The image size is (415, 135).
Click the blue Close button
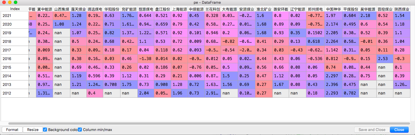pos(399,130)
